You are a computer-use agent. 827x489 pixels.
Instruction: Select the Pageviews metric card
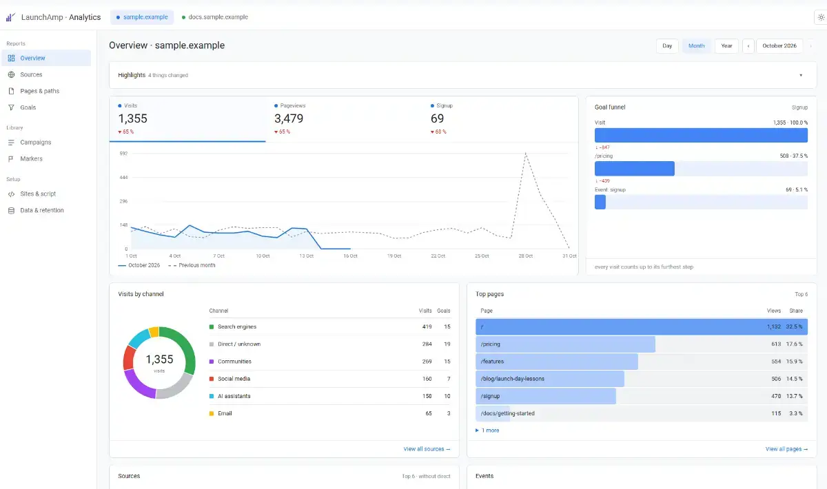(x=344, y=119)
